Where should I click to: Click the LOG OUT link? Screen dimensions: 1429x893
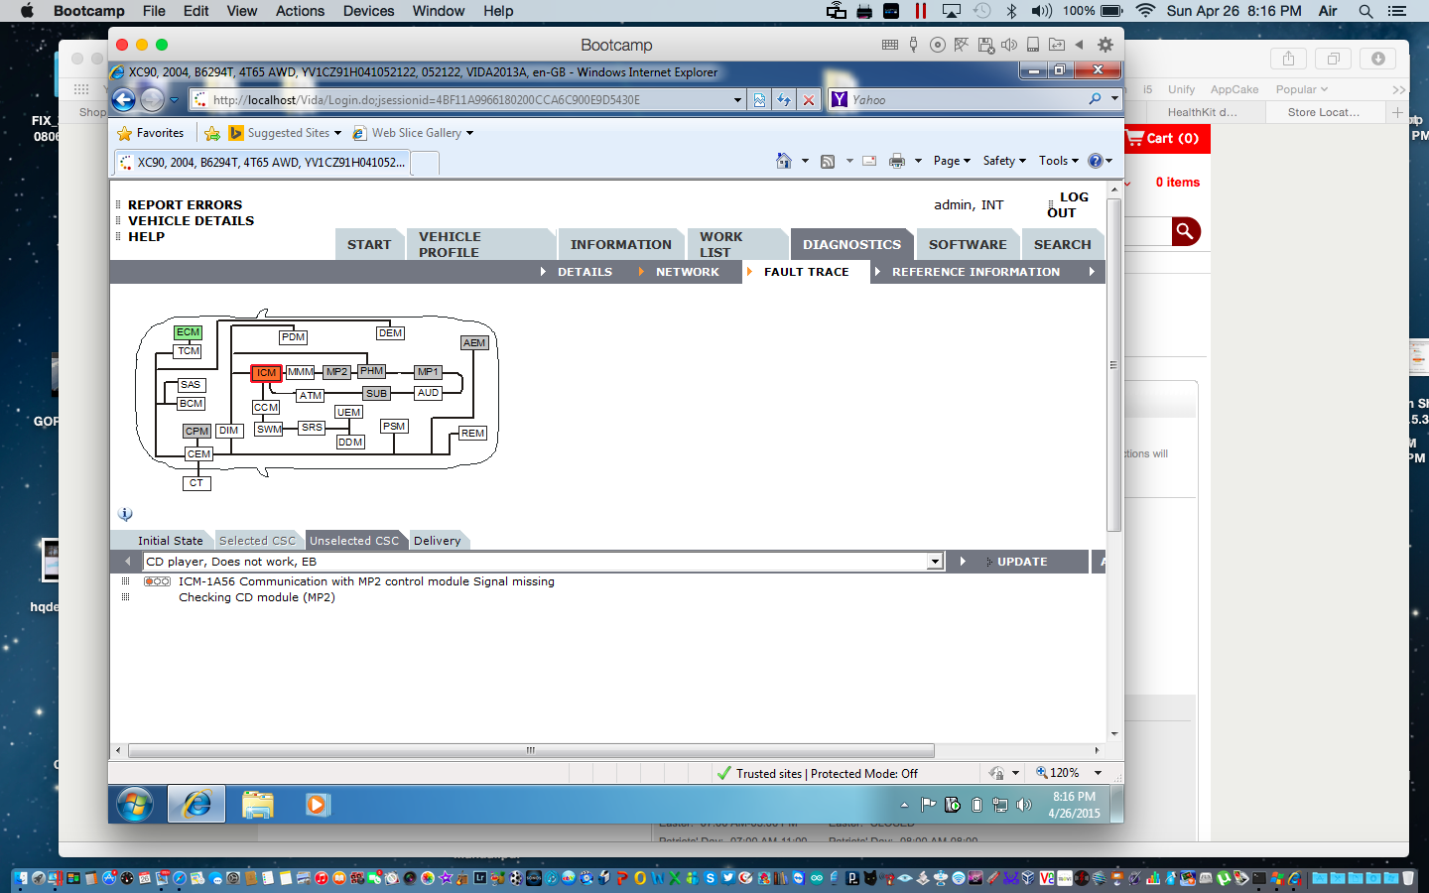tap(1068, 204)
